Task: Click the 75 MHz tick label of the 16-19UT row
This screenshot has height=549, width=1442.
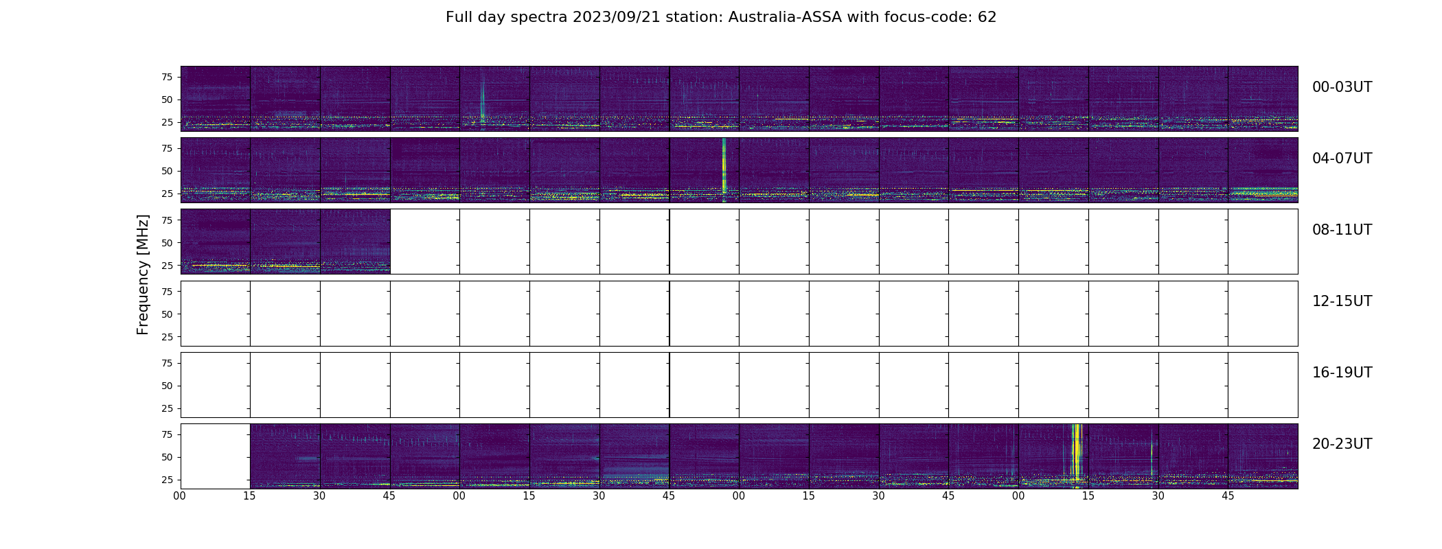Action: click(x=167, y=363)
